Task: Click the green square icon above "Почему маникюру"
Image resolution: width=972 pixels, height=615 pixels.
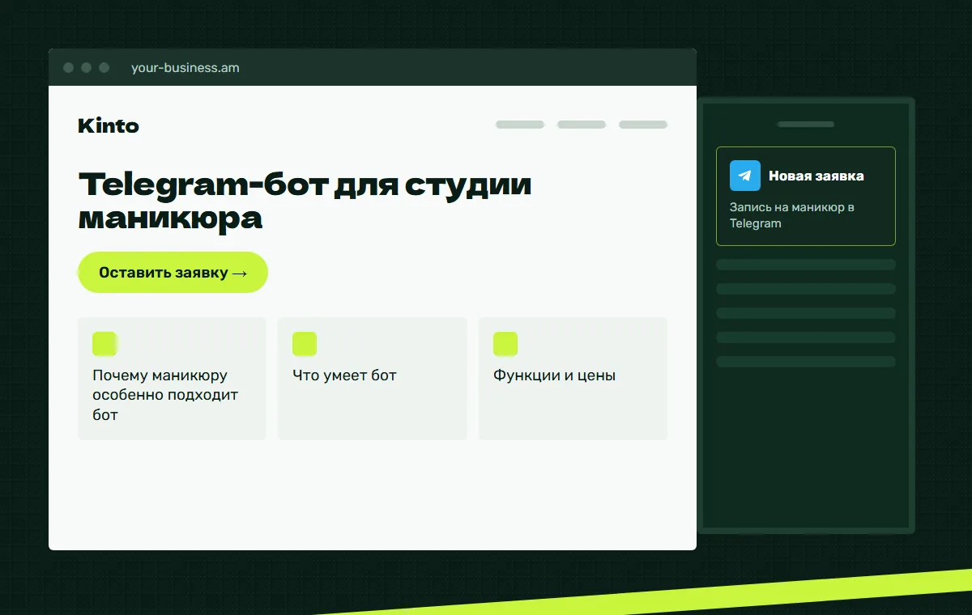Action: coord(104,344)
